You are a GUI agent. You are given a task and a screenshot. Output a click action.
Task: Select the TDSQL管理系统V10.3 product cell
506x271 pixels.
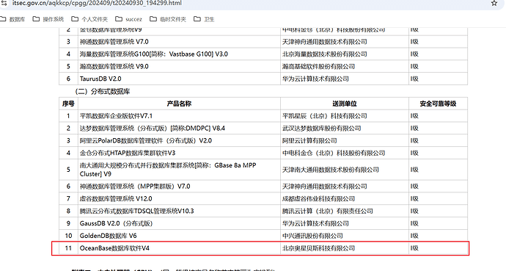179,211
